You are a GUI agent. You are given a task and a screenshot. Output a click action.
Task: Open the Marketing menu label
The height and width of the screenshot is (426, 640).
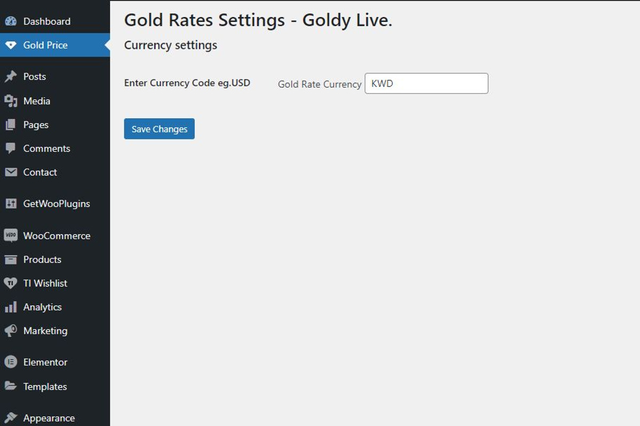click(x=45, y=331)
